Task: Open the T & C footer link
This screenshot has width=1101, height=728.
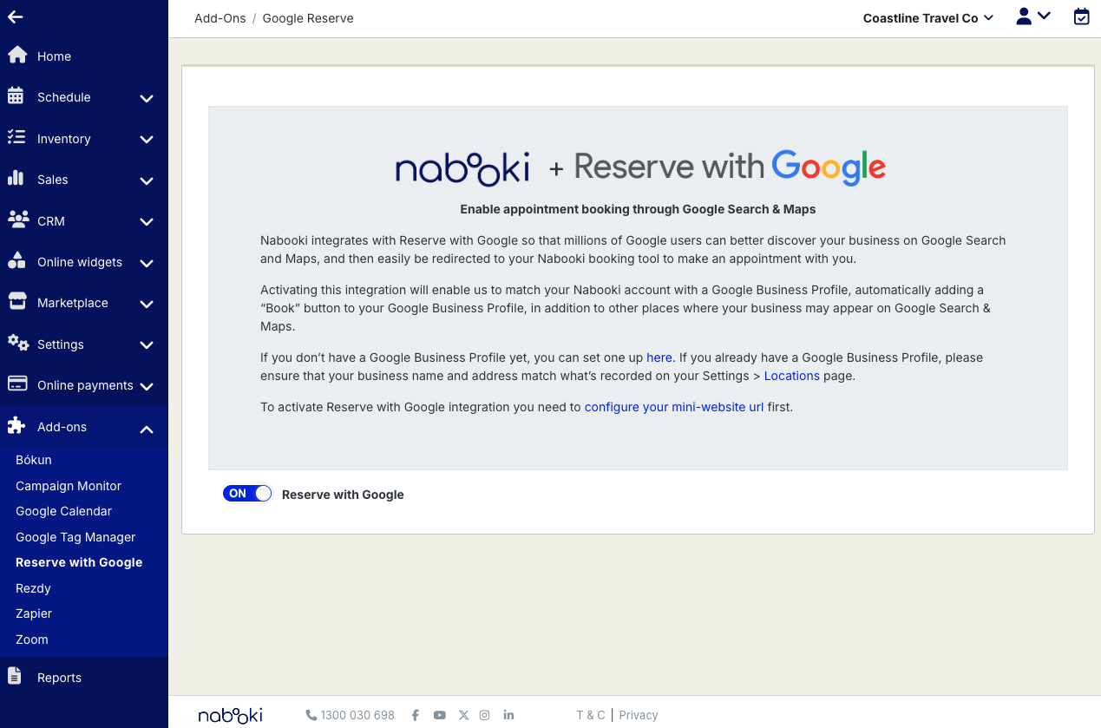Action: 591,715
